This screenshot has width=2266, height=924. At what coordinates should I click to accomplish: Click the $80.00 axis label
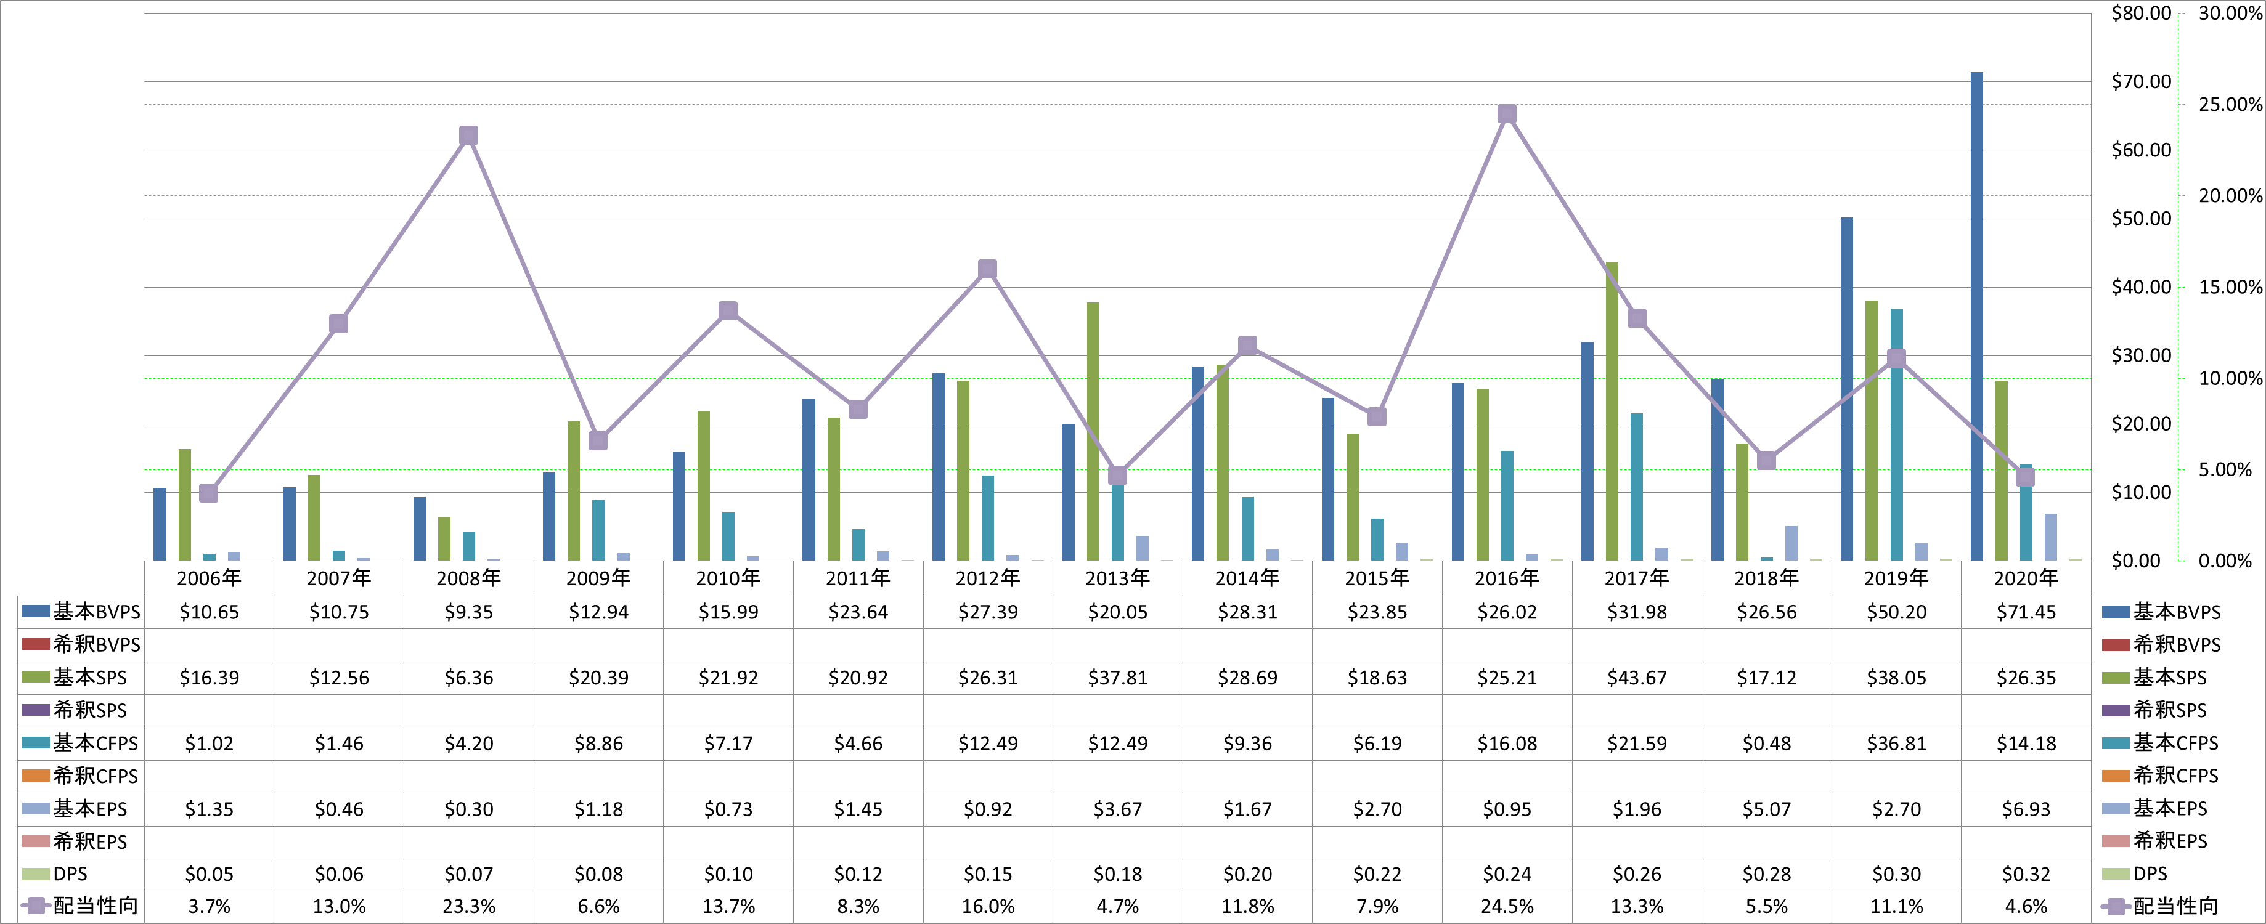[x=2141, y=13]
